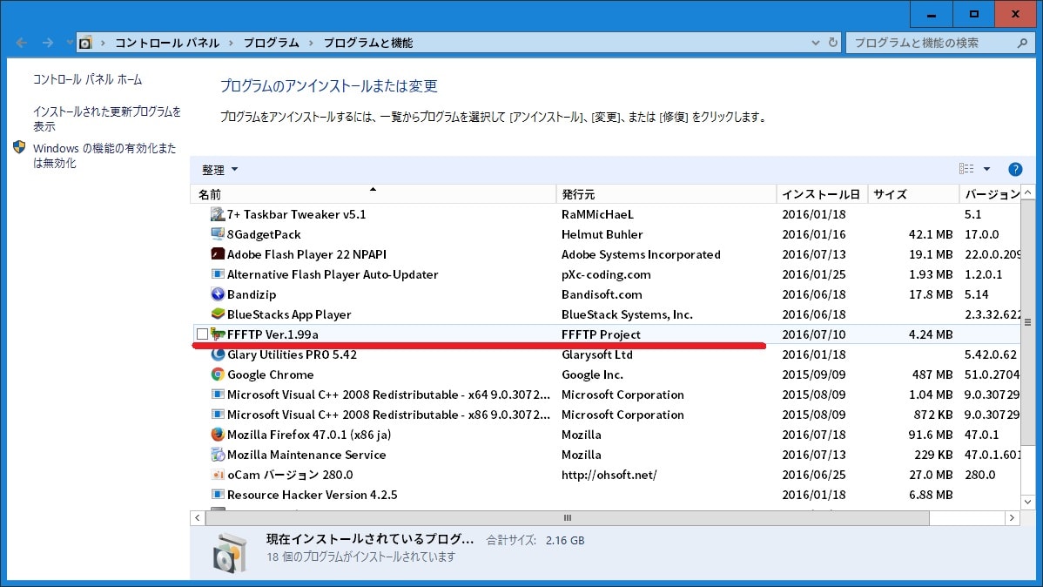Click the Google Chrome icon

(x=218, y=374)
